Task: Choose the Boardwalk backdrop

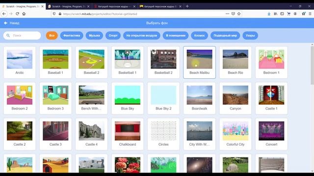Action: pos(200,98)
